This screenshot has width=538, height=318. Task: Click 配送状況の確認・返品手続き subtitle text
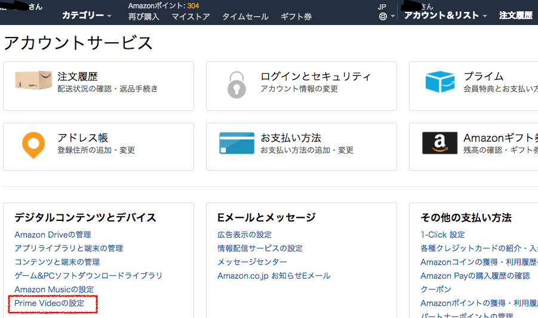pyautogui.click(x=107, y=89)
